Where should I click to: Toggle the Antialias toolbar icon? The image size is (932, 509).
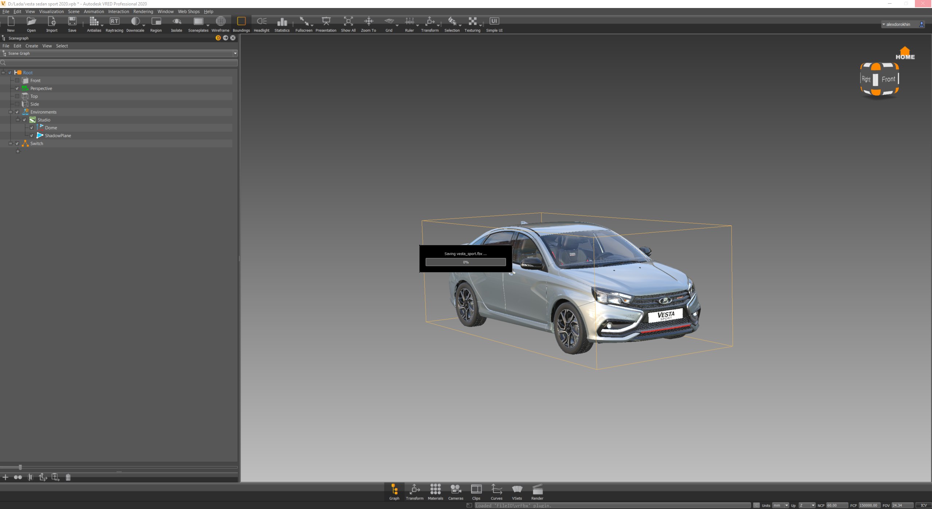click(x=94, y=21)
